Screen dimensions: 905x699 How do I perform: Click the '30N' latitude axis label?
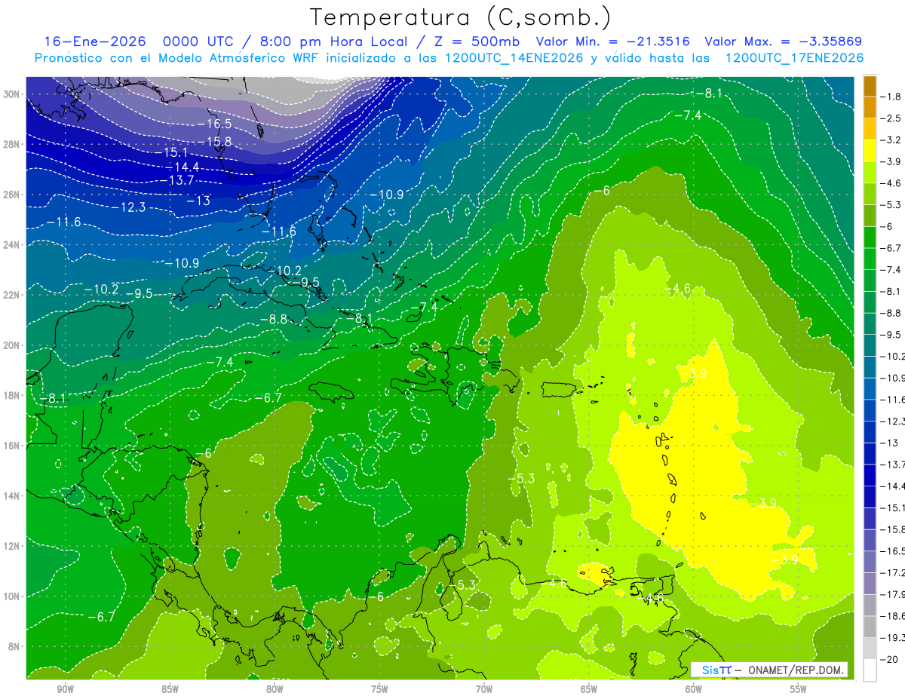pos(13,94)
